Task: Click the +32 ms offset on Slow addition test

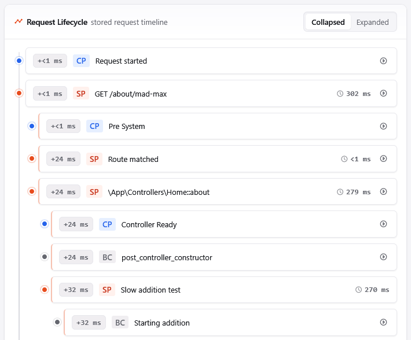Action: pyautogui.click(x=76, y=290)
